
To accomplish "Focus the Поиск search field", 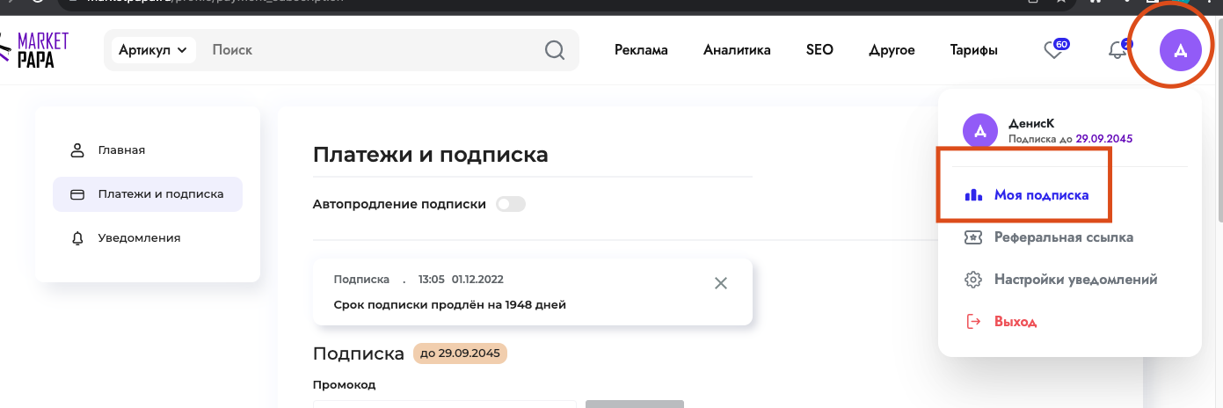I will point(374,50).
